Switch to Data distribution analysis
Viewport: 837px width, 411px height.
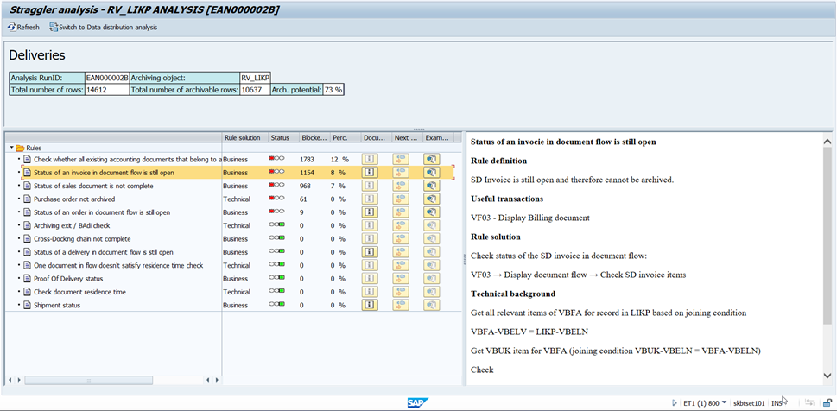coord(104,28)
